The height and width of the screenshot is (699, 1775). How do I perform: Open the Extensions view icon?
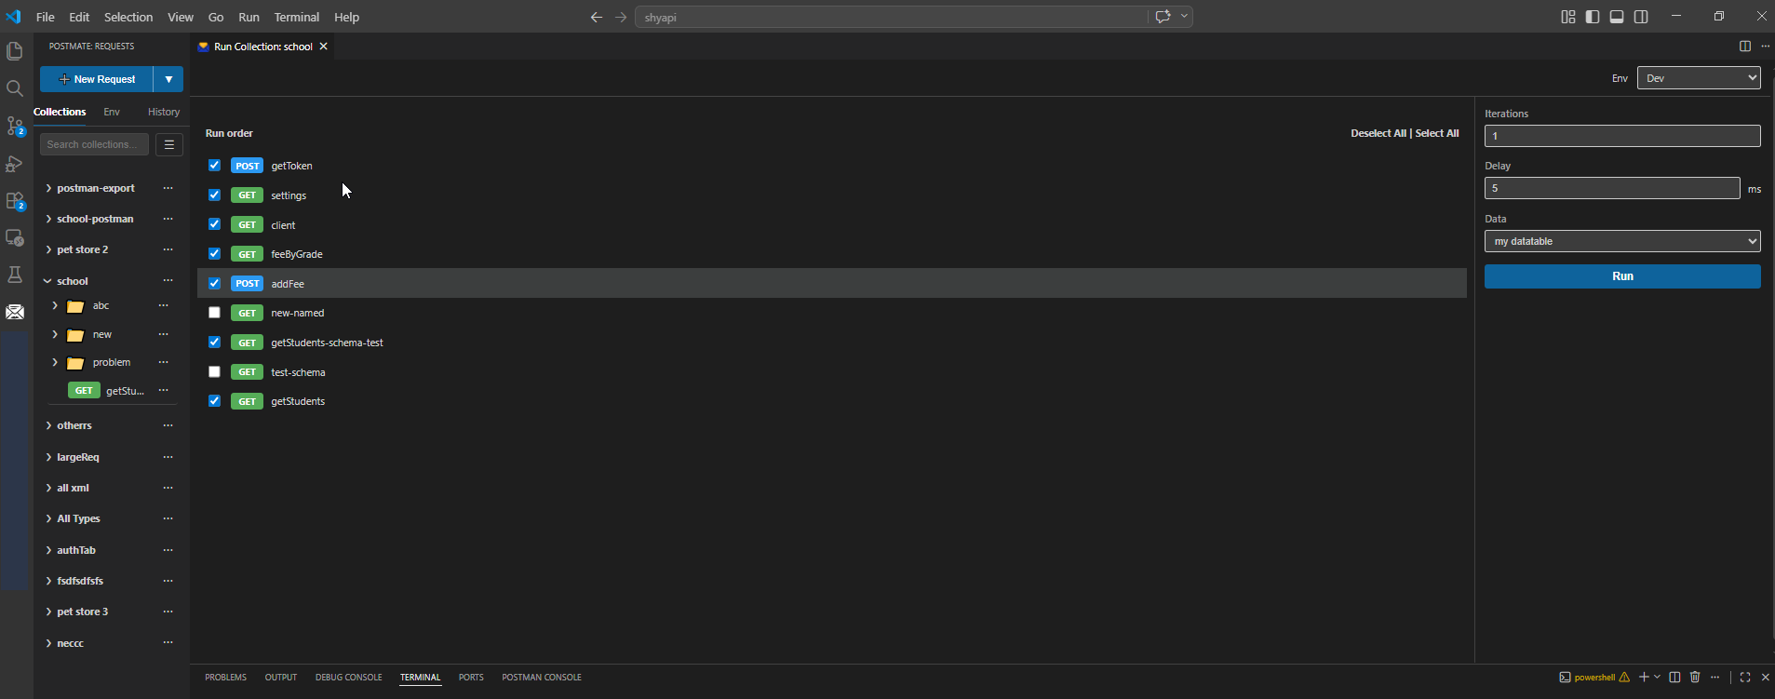coord(15,201)
